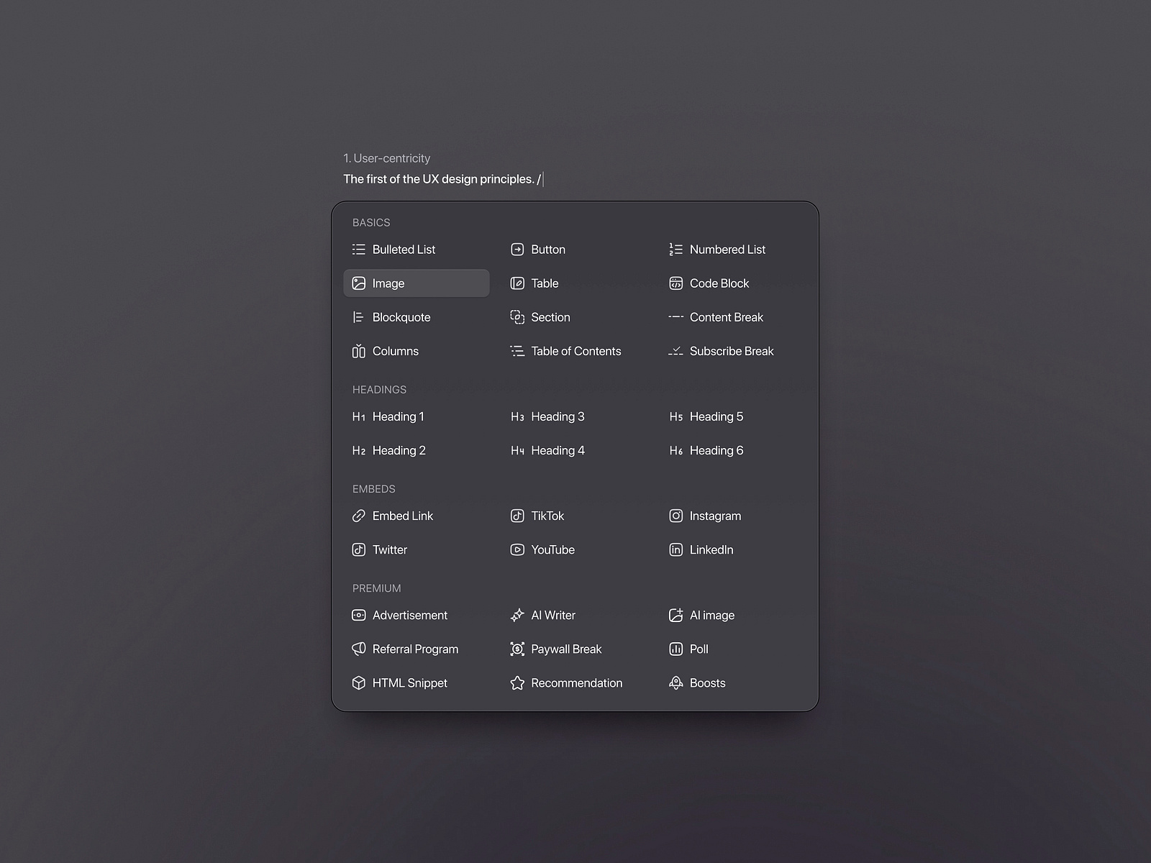Select the AI Writer sparkle icon

[x=517, y=615]
